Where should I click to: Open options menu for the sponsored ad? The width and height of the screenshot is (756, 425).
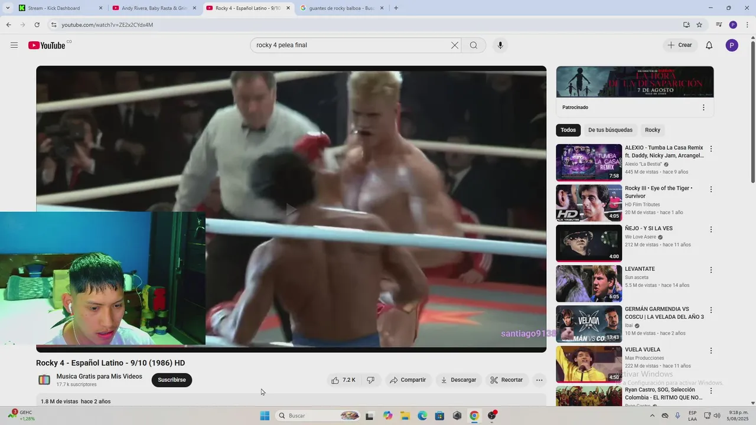click(703, 107)
